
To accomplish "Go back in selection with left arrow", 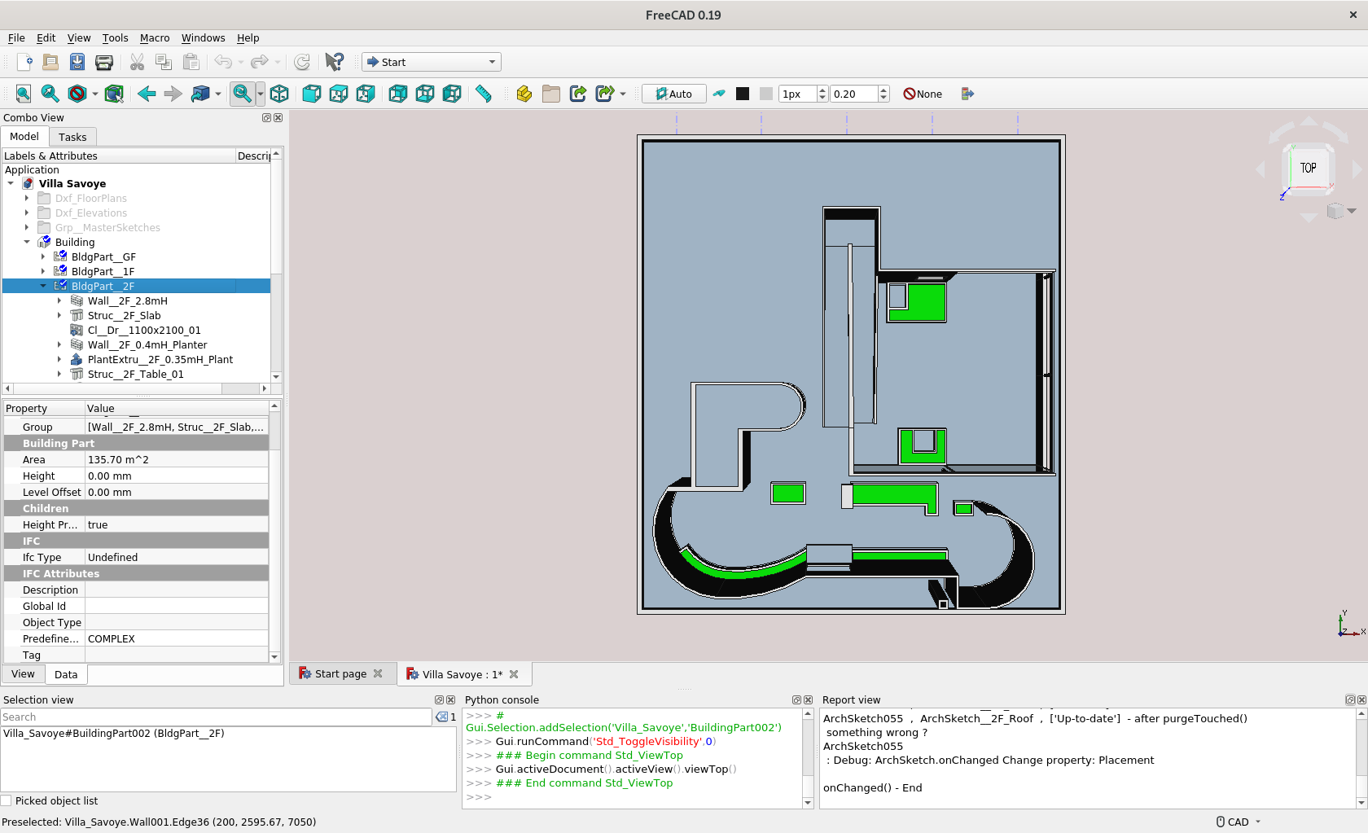I will (x=147, y=94).
